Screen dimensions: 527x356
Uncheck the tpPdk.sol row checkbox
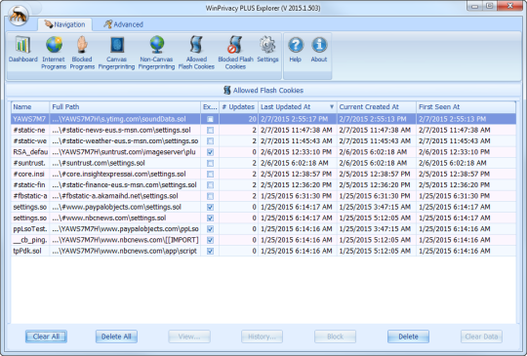[210, 252]
